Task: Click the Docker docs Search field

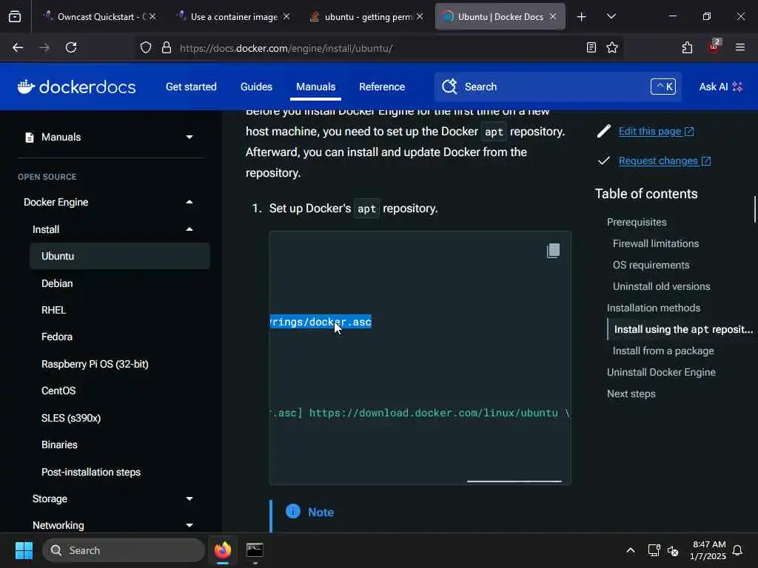Action: click(x=558, y=87)
